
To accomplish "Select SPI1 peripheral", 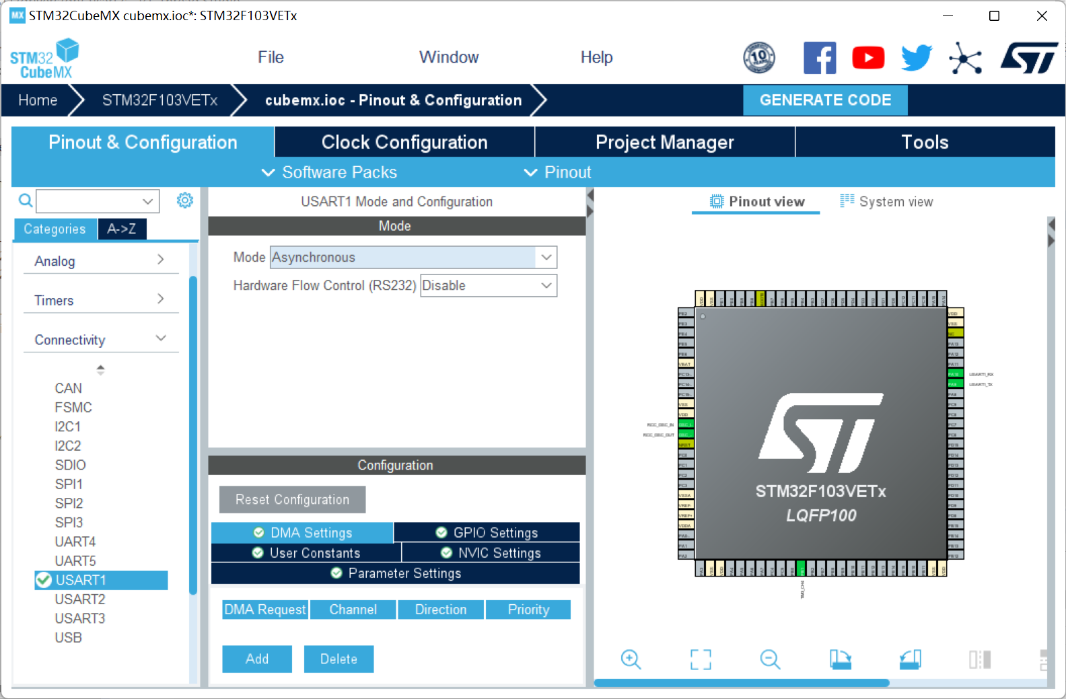I will (69, 484).
